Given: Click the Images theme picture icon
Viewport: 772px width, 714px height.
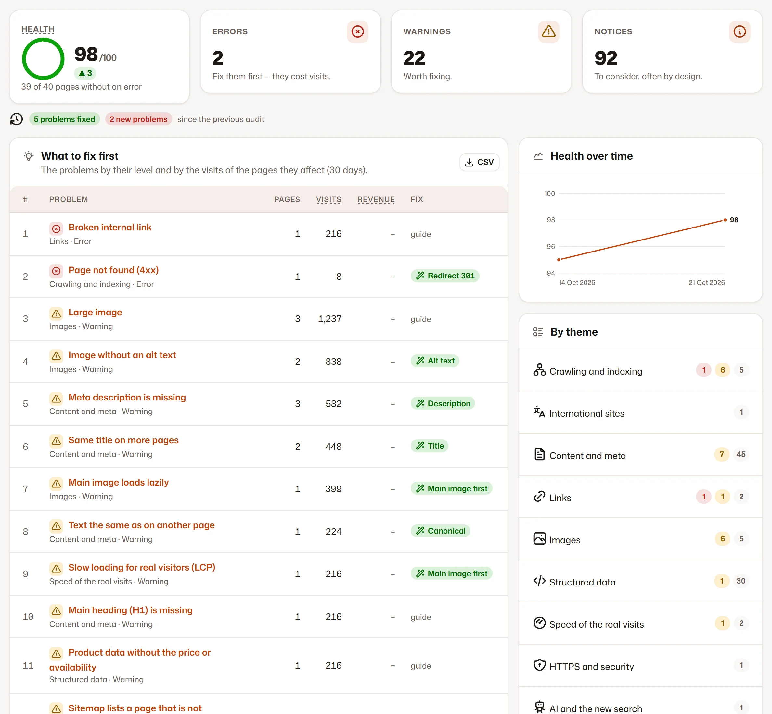Looking at the screenshot, I should 539,539.
